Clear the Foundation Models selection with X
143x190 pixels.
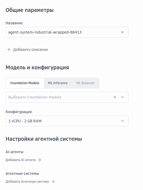pos(115,97)
